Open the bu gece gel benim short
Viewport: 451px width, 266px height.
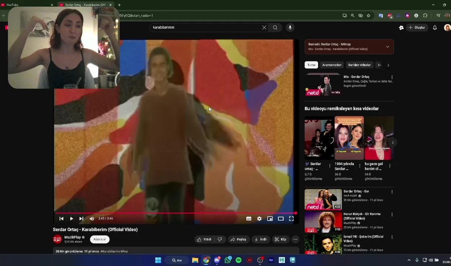(x=379, y=138)
